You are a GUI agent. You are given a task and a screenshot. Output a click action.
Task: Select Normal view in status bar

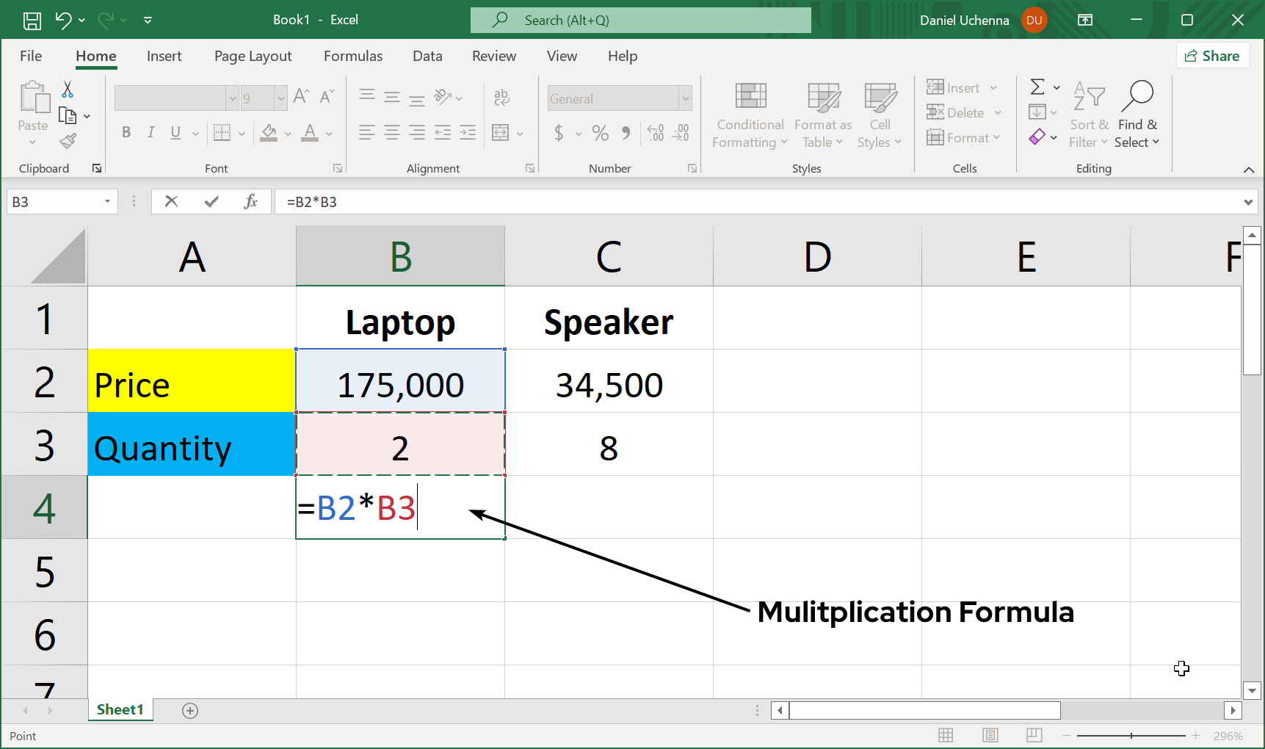[x=946, y=735]
